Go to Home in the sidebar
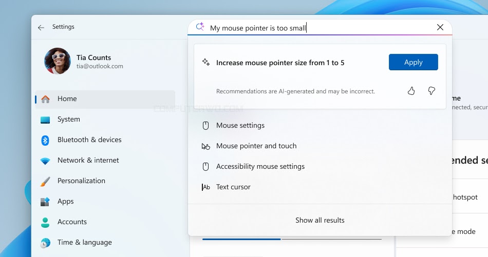Viewport: 488px width, 257px height. click(x=105, y=99)
